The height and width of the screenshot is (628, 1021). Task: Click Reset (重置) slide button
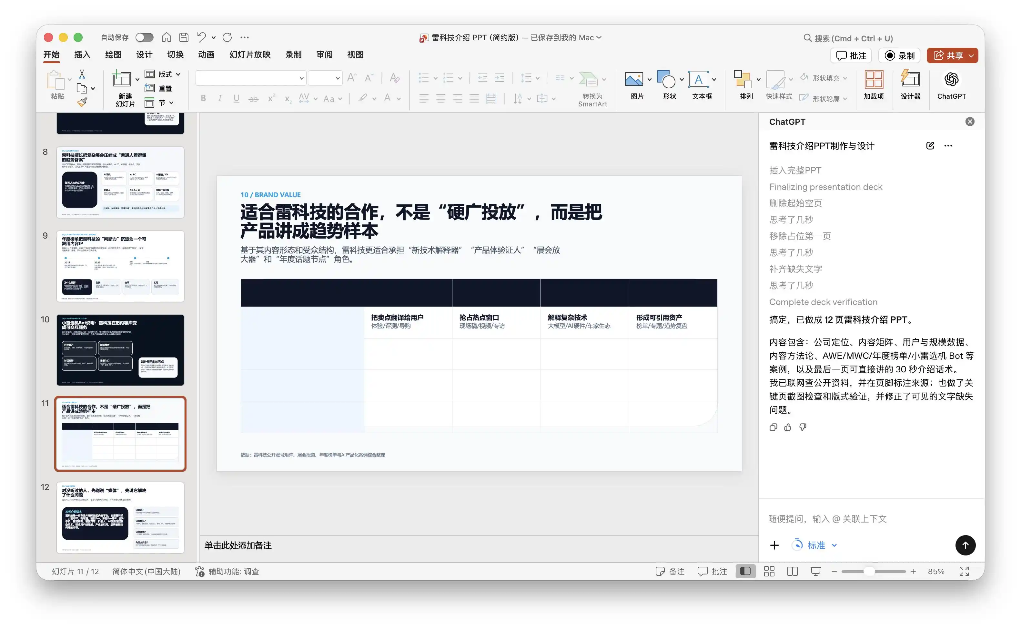click(158, 88)
